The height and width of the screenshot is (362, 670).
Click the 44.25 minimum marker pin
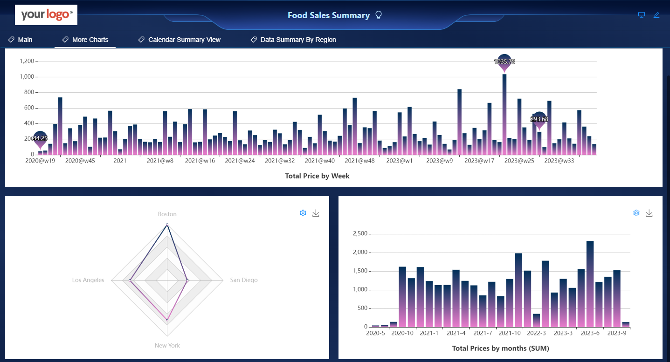[40, 139]
